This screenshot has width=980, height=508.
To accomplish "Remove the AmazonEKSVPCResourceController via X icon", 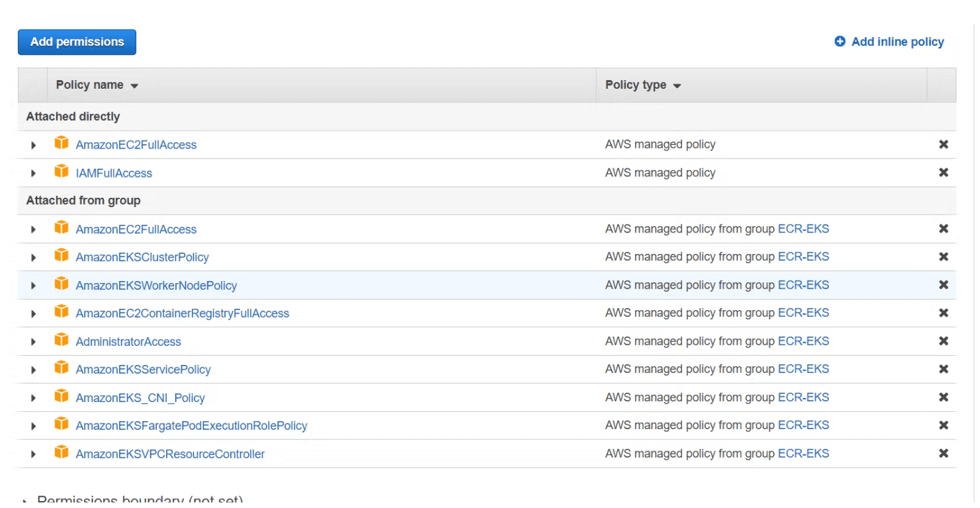I will pos(944,454).
